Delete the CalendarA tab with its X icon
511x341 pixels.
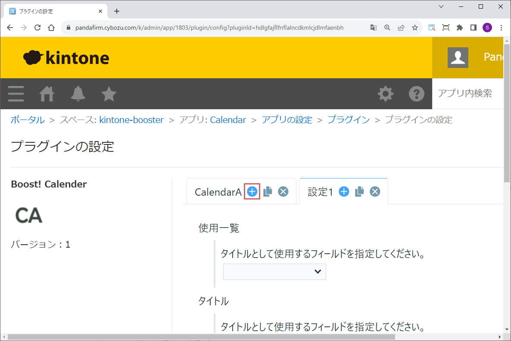tap(283, 192)
